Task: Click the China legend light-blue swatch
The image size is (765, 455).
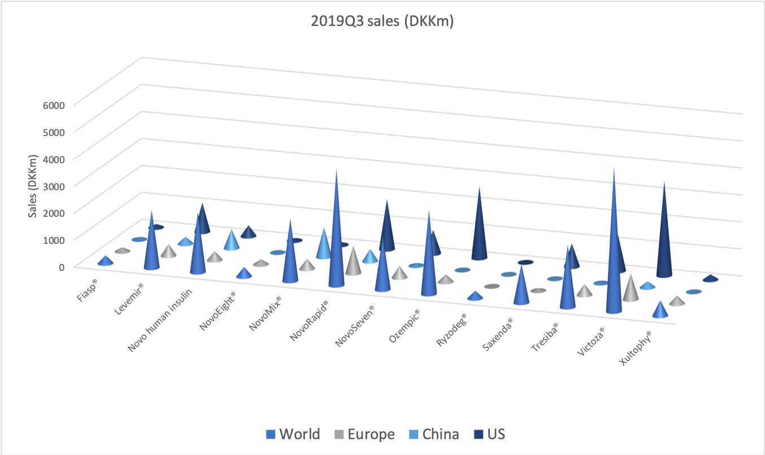Action: [x=414, y=435]
